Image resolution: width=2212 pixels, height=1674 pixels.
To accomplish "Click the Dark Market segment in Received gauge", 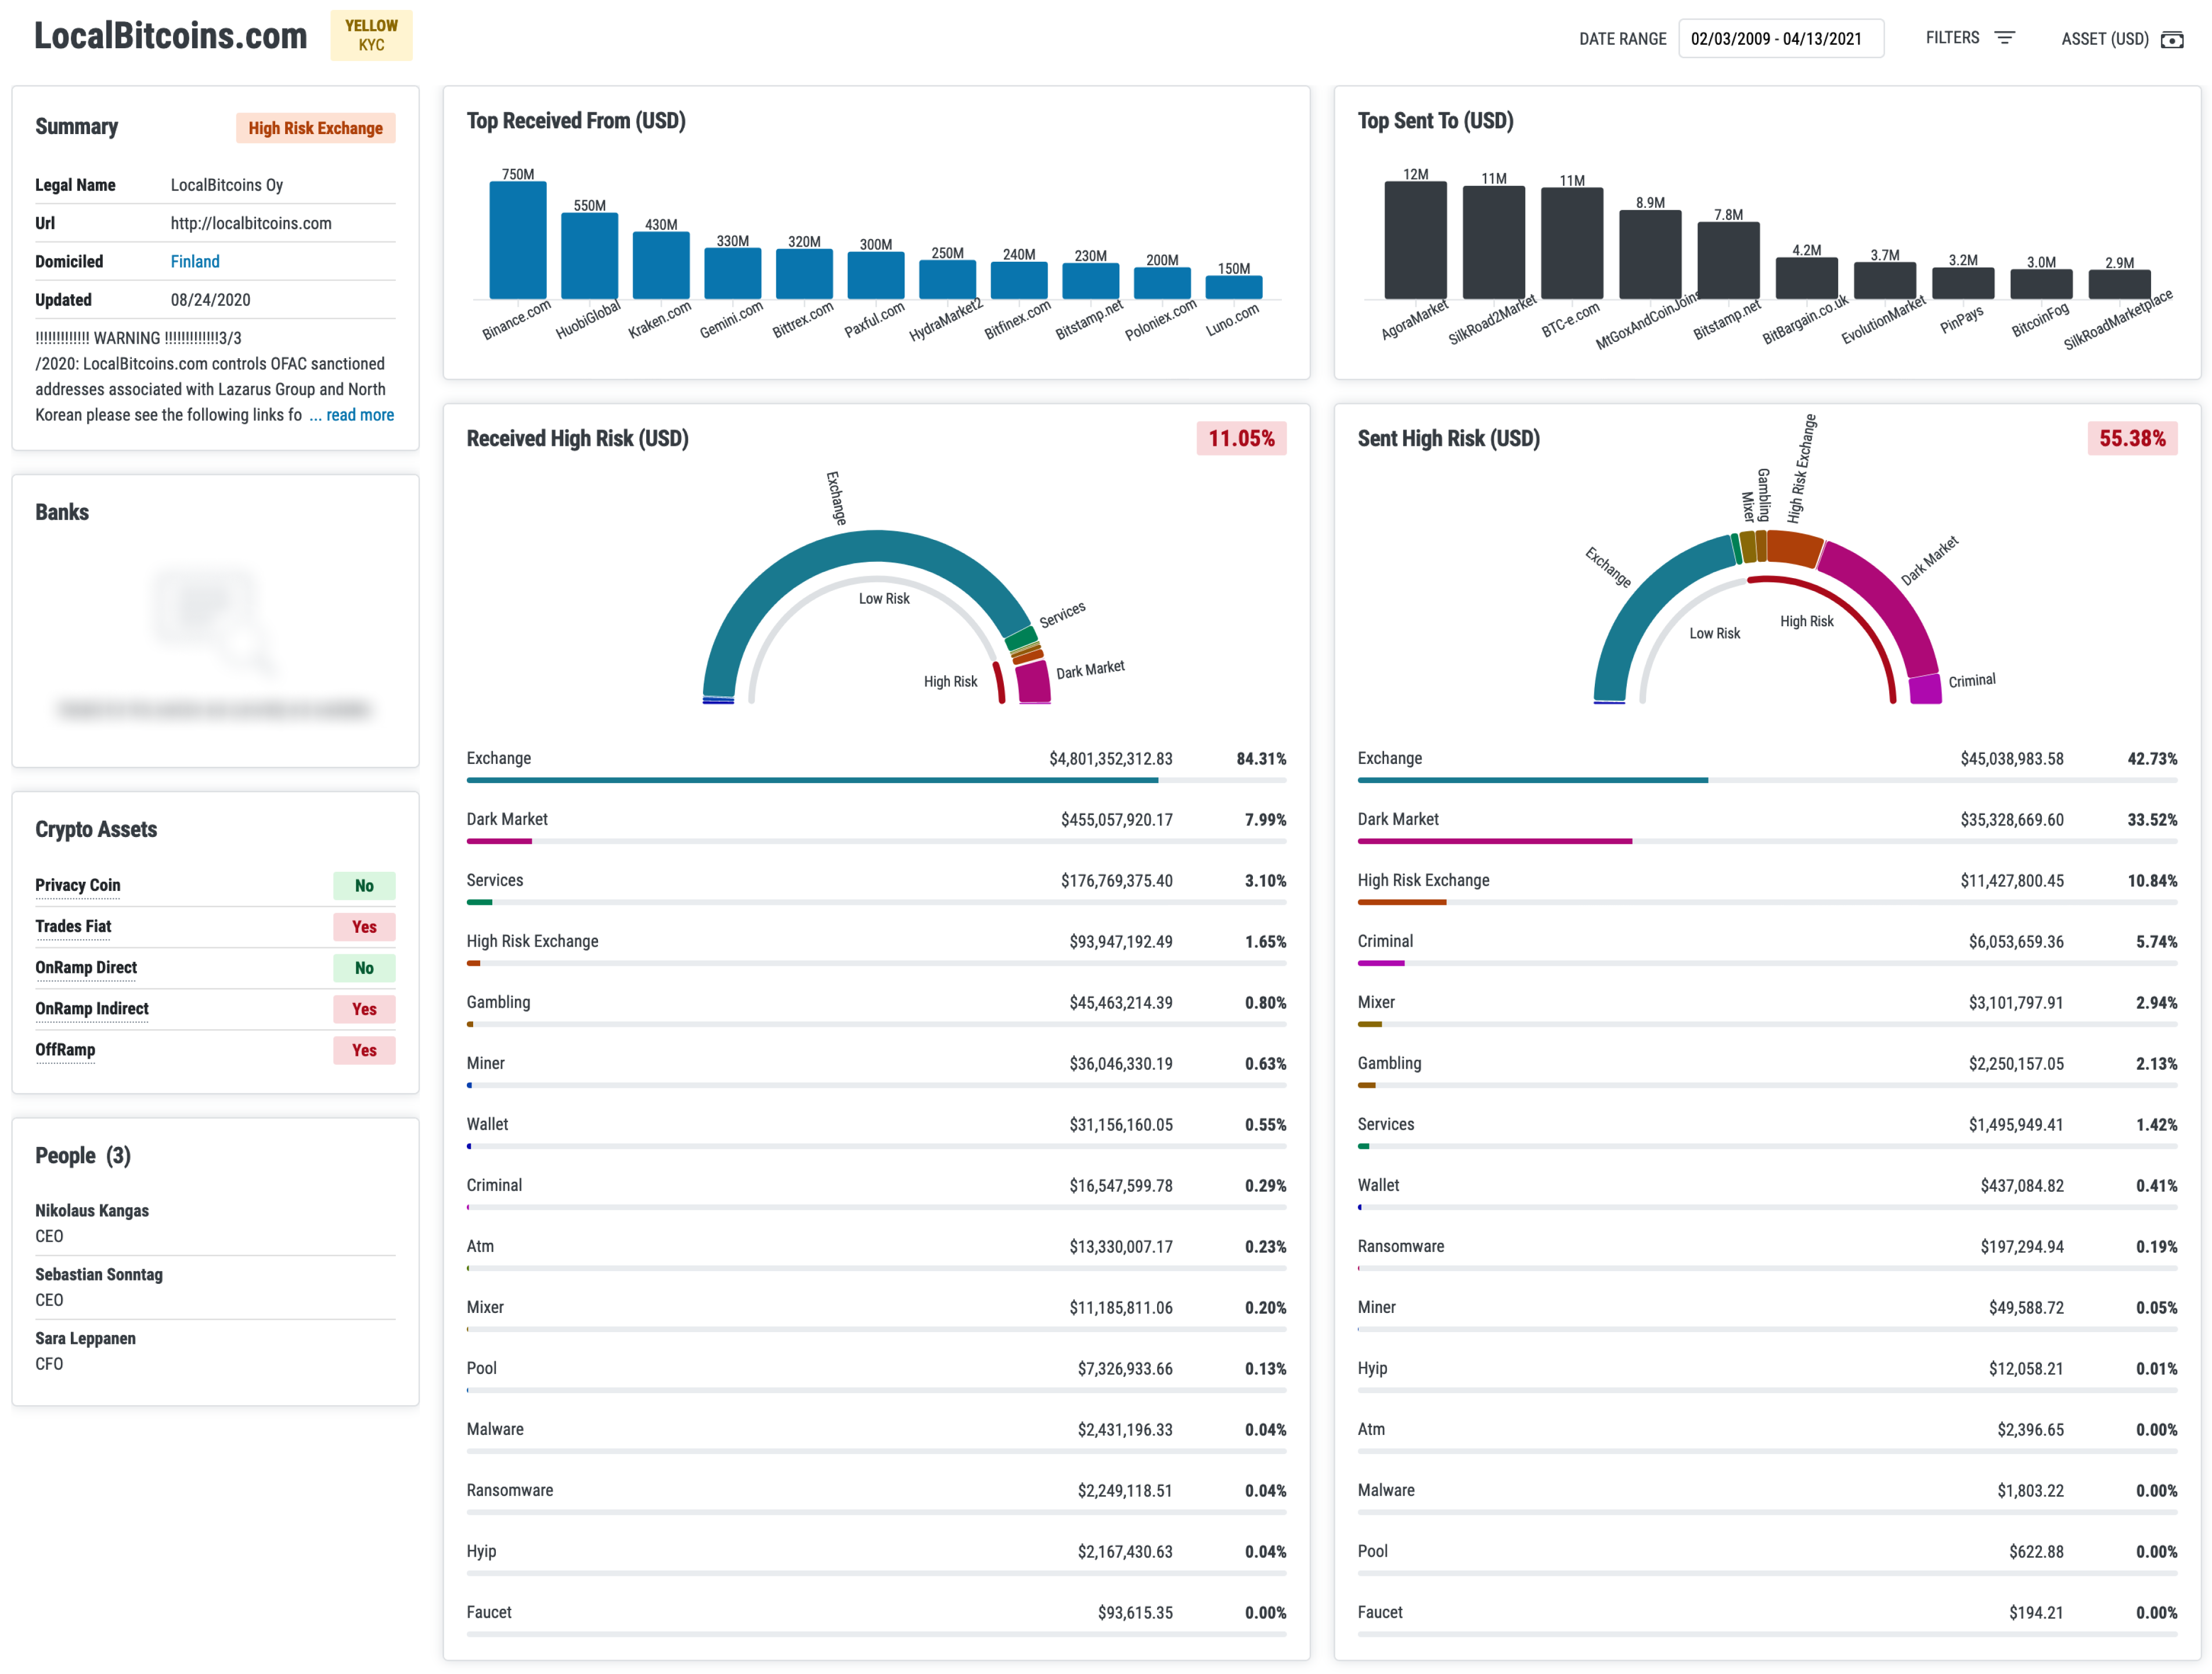I will pyautogui.click(x=1033, y=682).
